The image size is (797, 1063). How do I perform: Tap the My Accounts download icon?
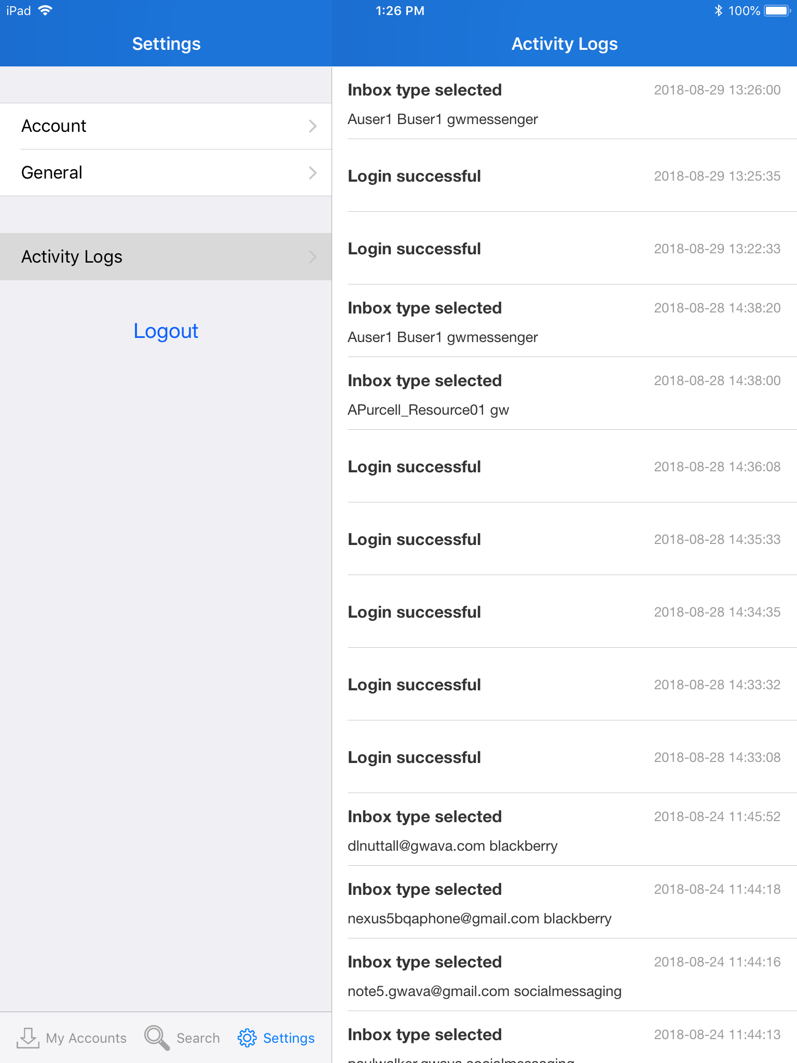[x=28, y=1038]
